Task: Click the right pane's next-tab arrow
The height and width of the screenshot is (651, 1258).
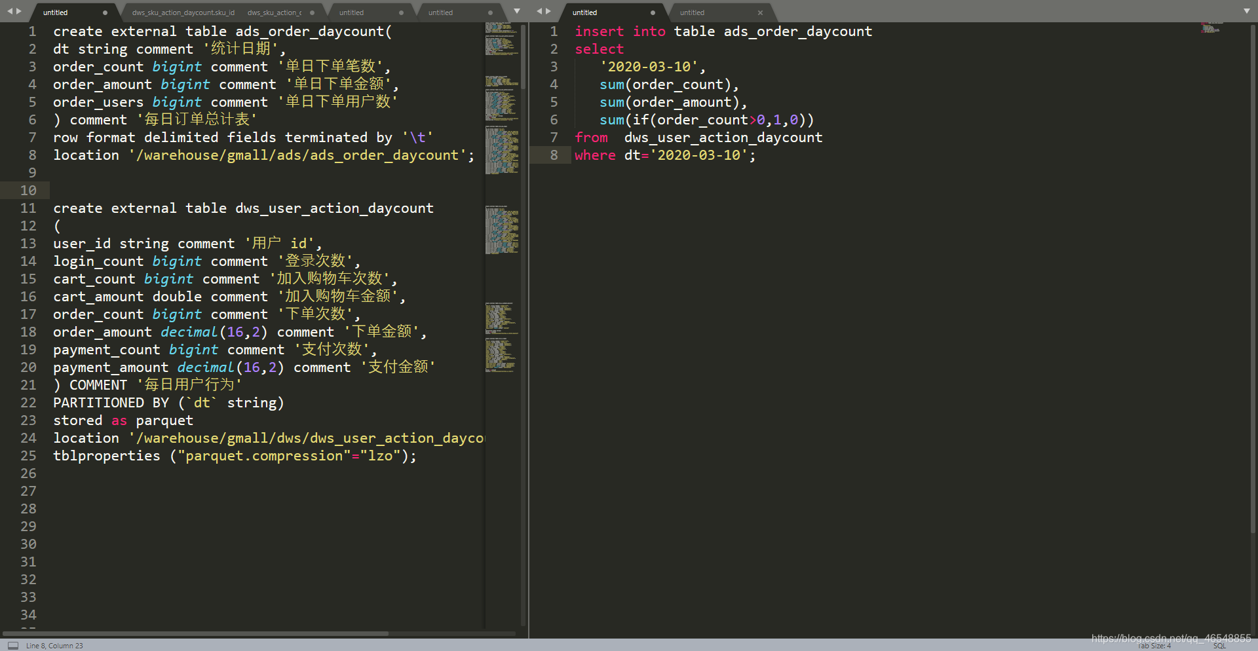Action: tap(548, 11)
